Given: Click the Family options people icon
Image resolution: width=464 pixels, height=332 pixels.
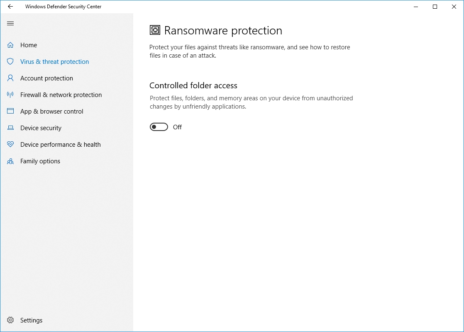Looking at the screenshot, I should click(10, 161).
